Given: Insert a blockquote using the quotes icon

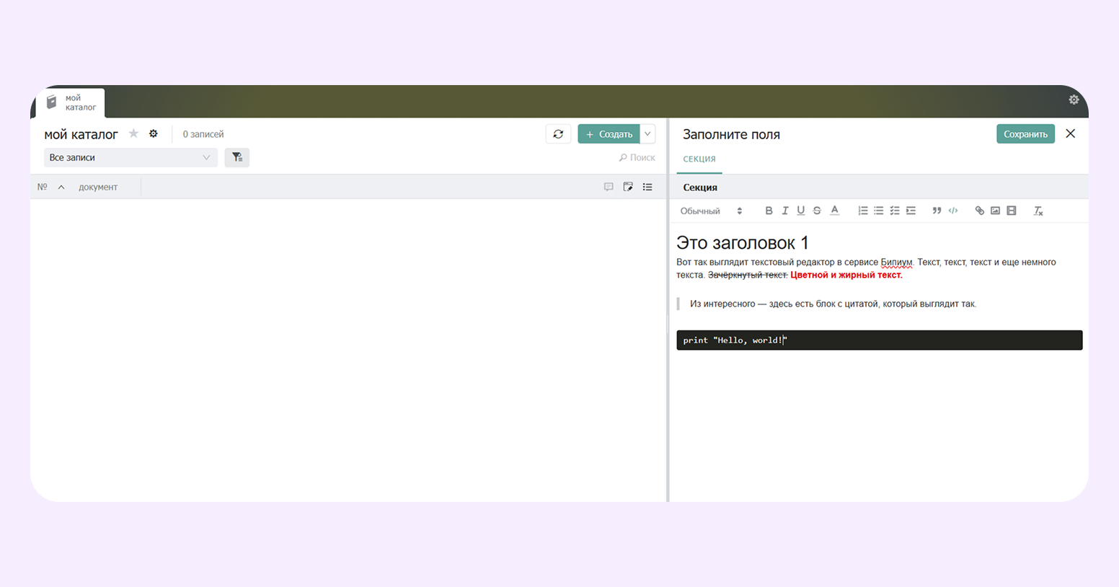Looking at the screenshot, I should [x=937, y=210].
